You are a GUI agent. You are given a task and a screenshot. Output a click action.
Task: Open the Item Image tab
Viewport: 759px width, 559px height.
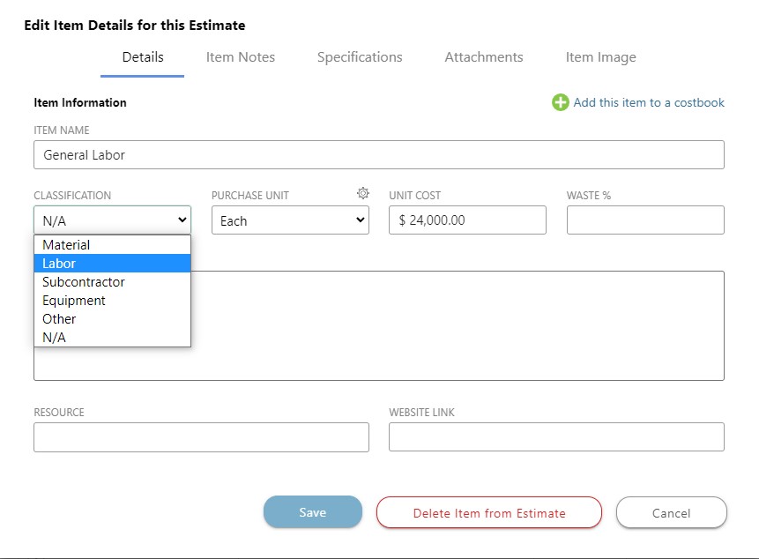coord(600,56)
